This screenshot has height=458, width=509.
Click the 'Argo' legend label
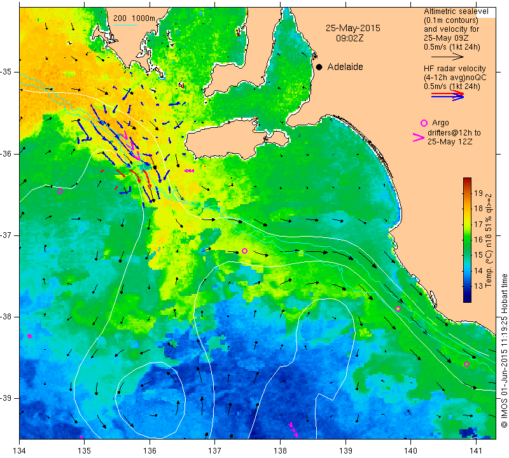click(440, 123)
